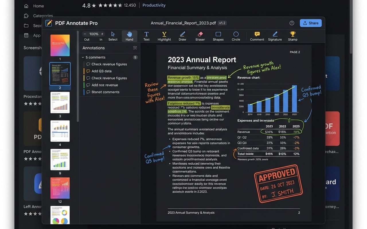Click the orange "Review these figures with Alex!" note
The width and height of the screenshot is (367, 229).
tap(155, 92)
